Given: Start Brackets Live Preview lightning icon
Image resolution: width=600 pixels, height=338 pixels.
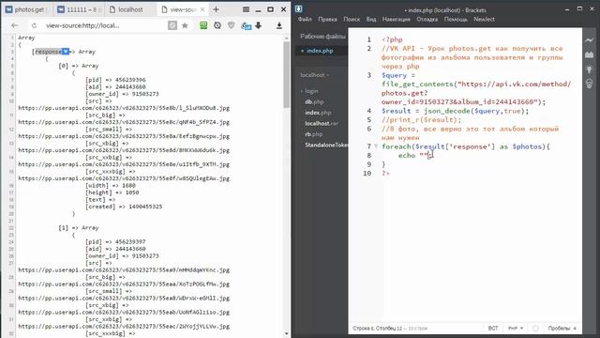Looking at the screenshot, I should [x=590, y=40].
